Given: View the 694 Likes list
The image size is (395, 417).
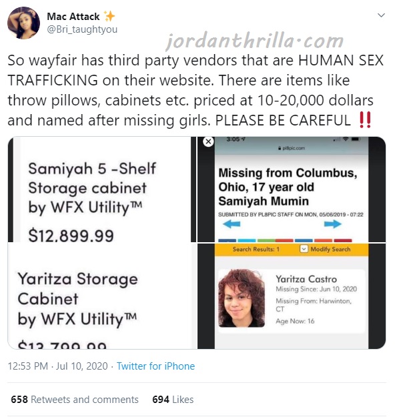Looking at the screenshot, I should (173, 400).
